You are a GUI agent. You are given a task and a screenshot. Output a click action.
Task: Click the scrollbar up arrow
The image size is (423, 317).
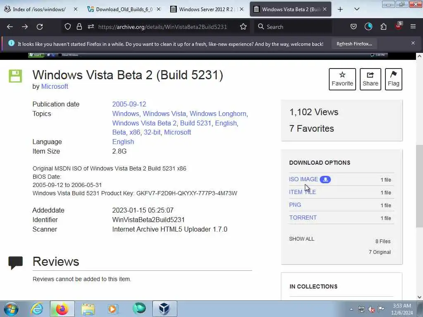coord(419,56)
